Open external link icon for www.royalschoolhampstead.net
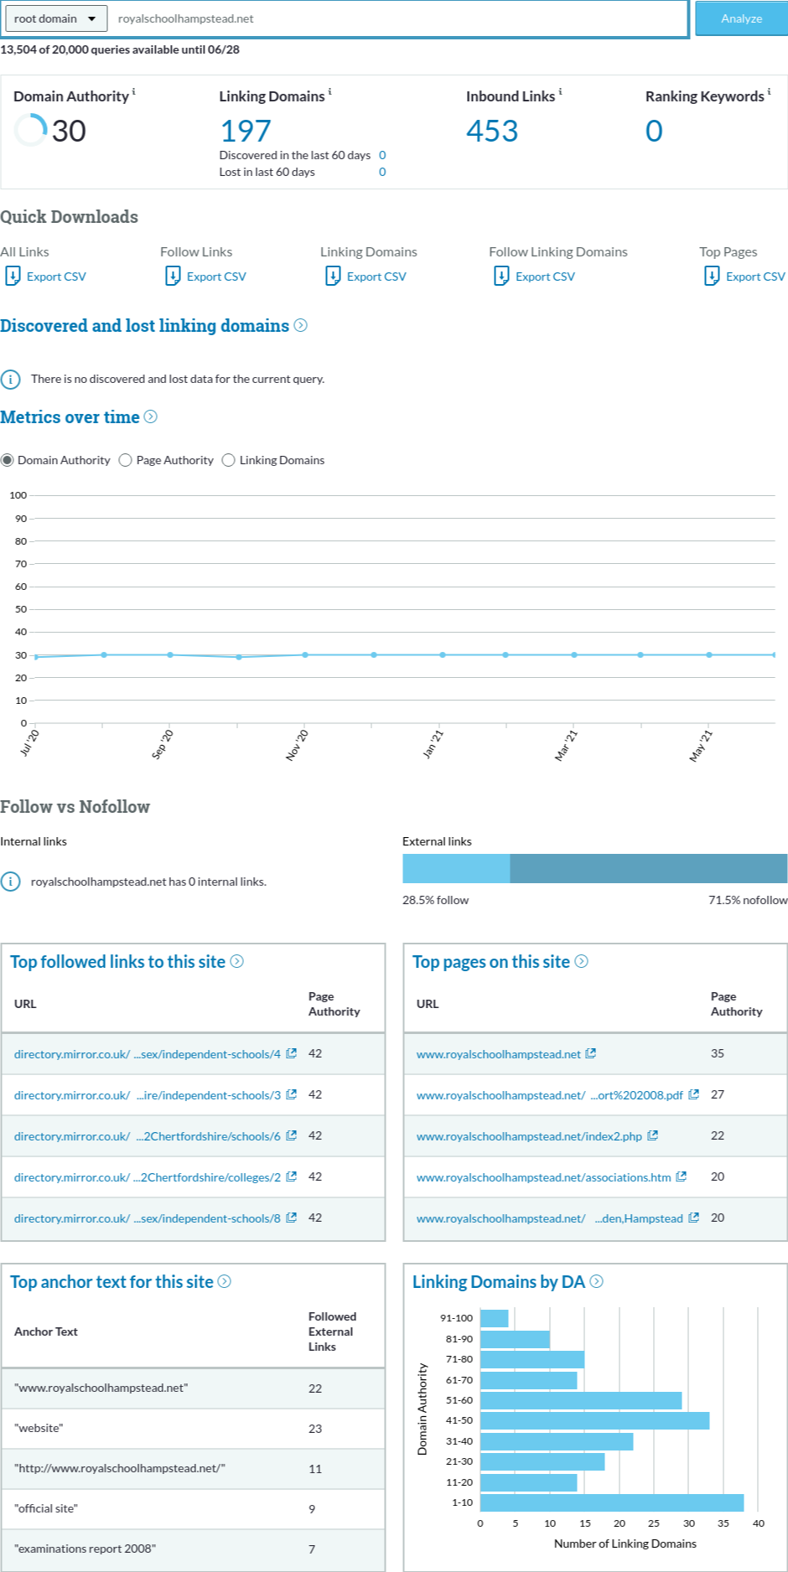Viewport: 788px width, 1572px height. pyautogui.click(x=591, y=1053)
